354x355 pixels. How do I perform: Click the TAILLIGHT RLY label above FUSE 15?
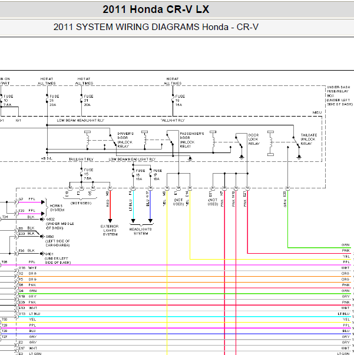coord(81,160)
